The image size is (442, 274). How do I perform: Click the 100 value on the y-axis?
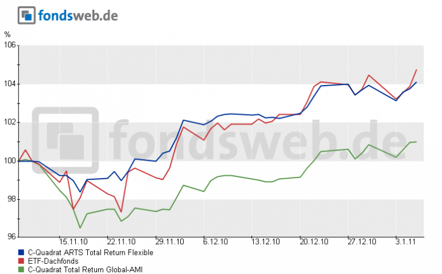pyautogui.click(x=9, y=161)
